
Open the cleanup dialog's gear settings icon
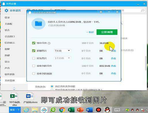[x=101, y=12]
